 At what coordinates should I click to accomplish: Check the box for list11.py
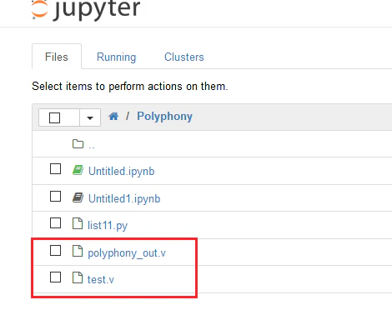point(55,223)
